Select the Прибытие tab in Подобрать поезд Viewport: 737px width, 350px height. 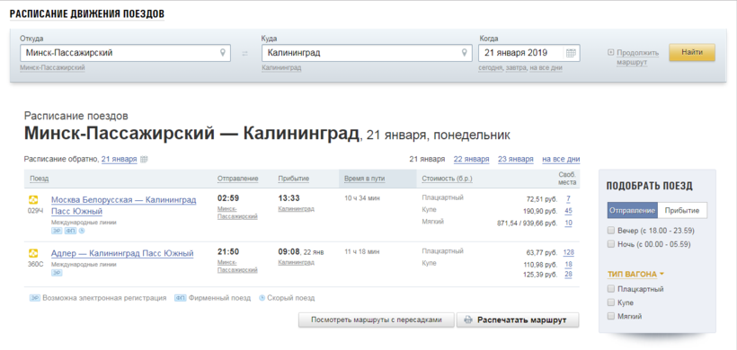[x=682, y=211]
